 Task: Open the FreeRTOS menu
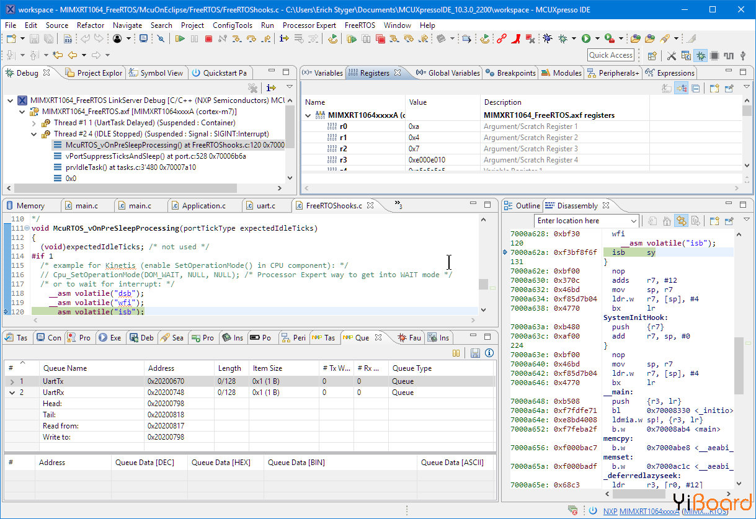[x=360, y=25]
